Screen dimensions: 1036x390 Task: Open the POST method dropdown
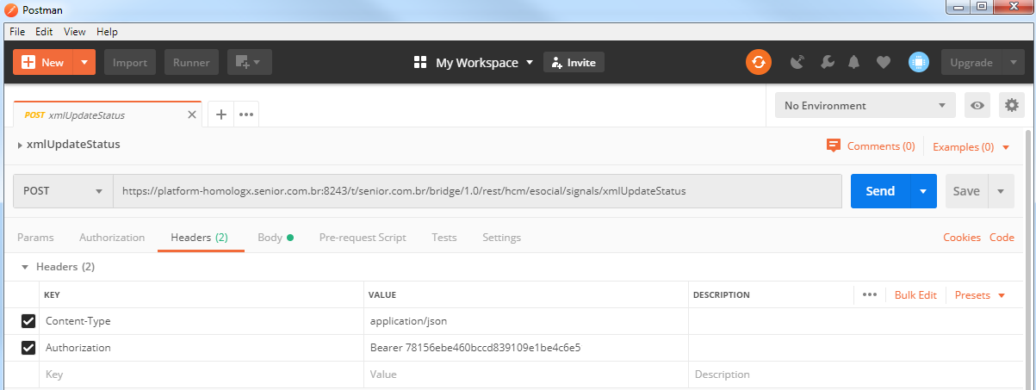(x=63, y=191)
